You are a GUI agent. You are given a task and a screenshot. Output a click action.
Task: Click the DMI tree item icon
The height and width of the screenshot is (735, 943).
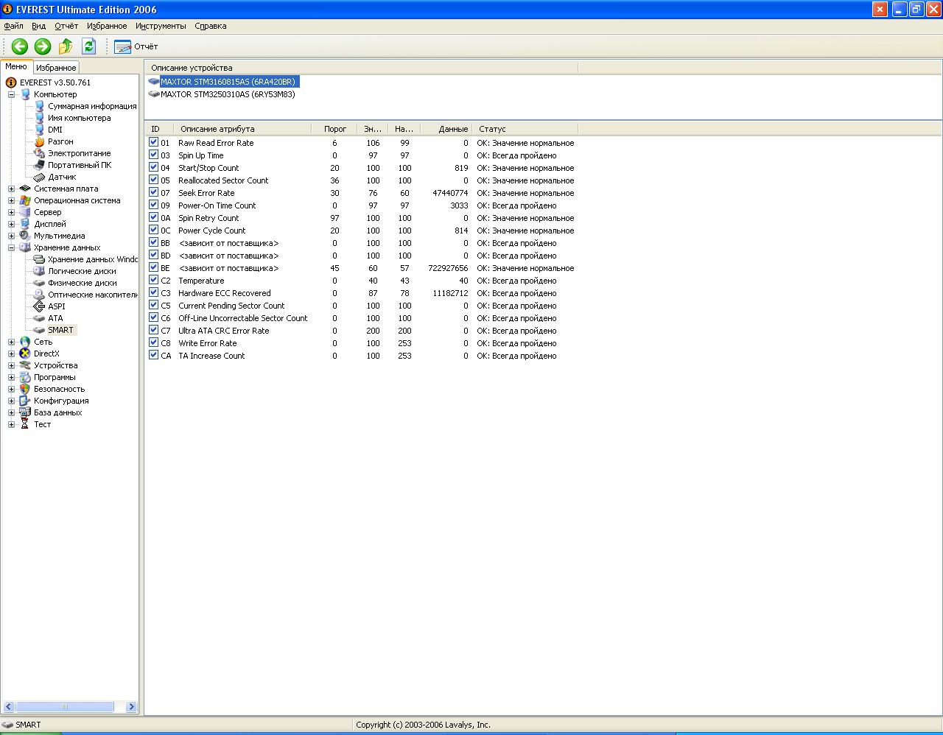40,130
